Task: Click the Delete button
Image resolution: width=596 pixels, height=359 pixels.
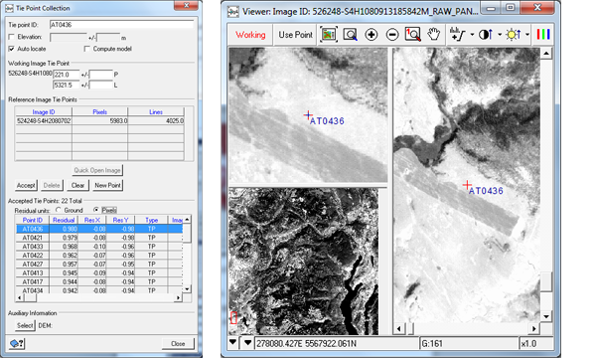Action: pyautogui.click(x=52, y=185)
